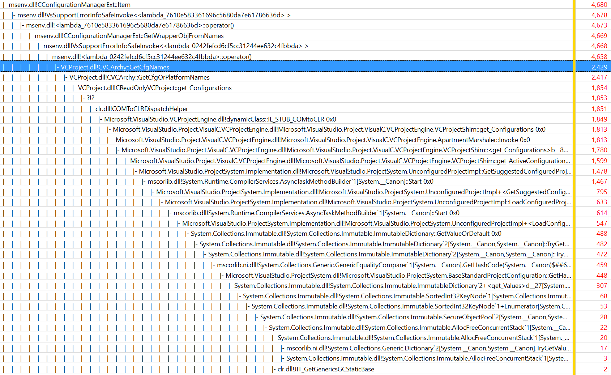Click the sample count 53
611x375 pixels.
(x=604, y=306)
